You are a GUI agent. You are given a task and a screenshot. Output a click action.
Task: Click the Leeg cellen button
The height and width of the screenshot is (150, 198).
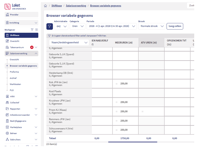tap(175, 26)
